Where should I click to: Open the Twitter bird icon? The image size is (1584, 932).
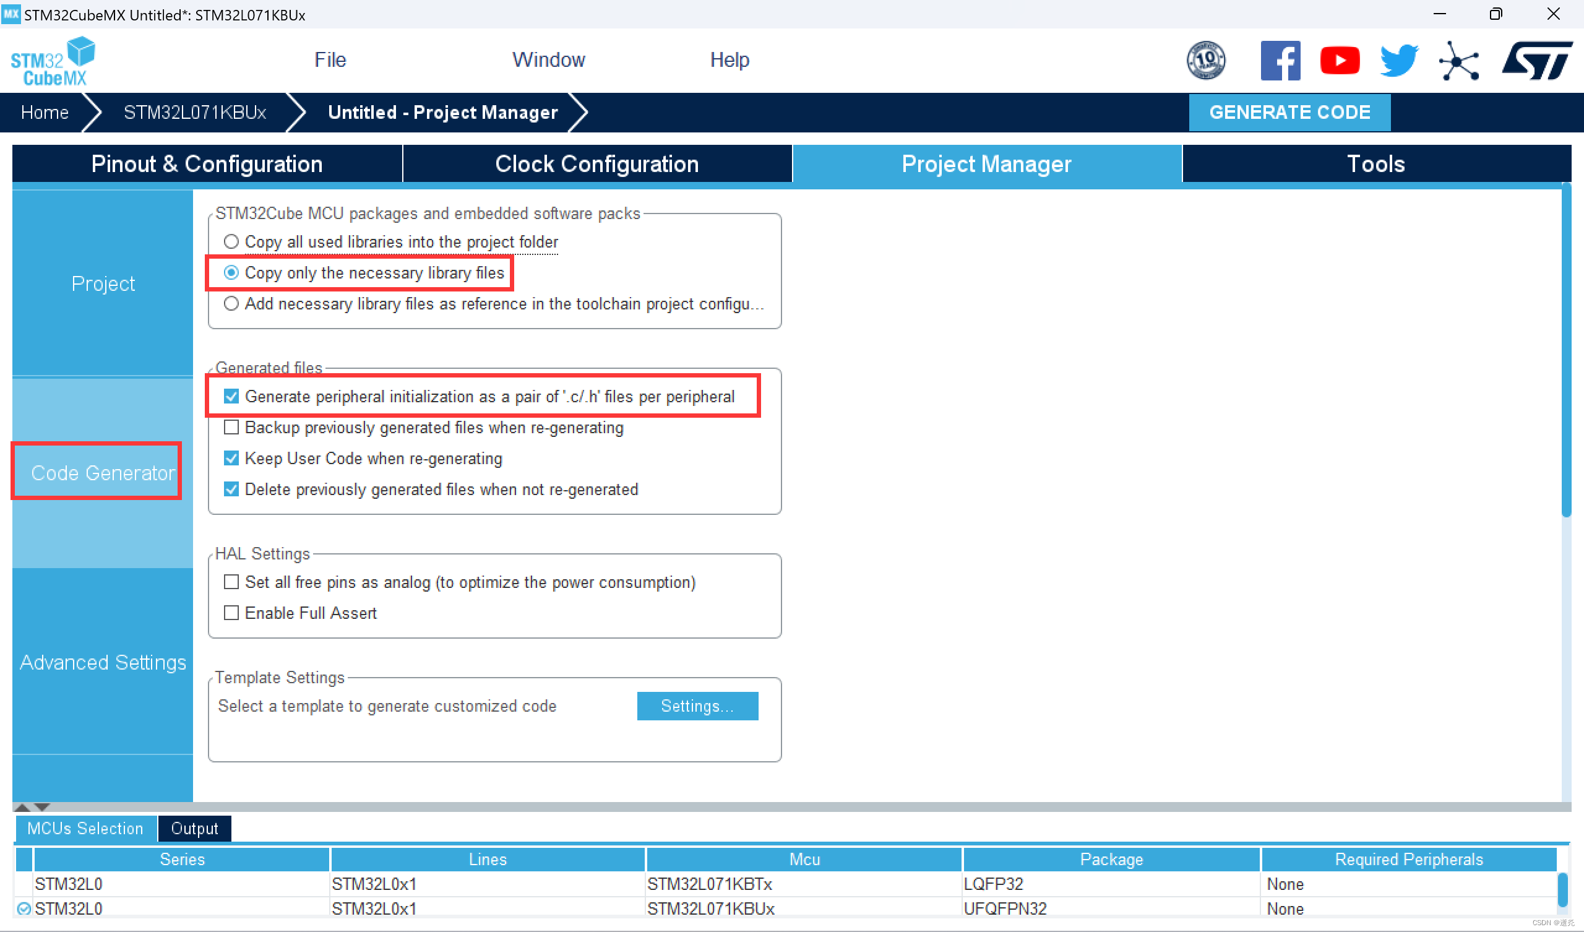(x=1398, y=61)
